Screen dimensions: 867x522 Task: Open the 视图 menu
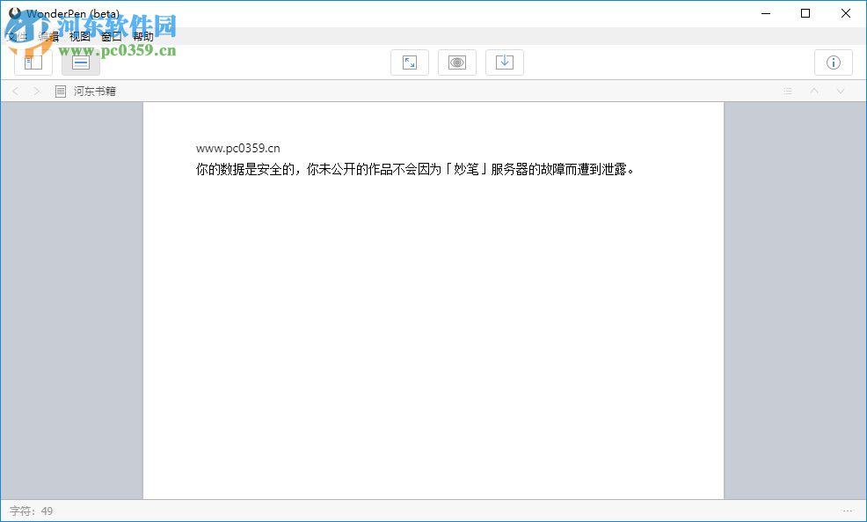[79, 37]
